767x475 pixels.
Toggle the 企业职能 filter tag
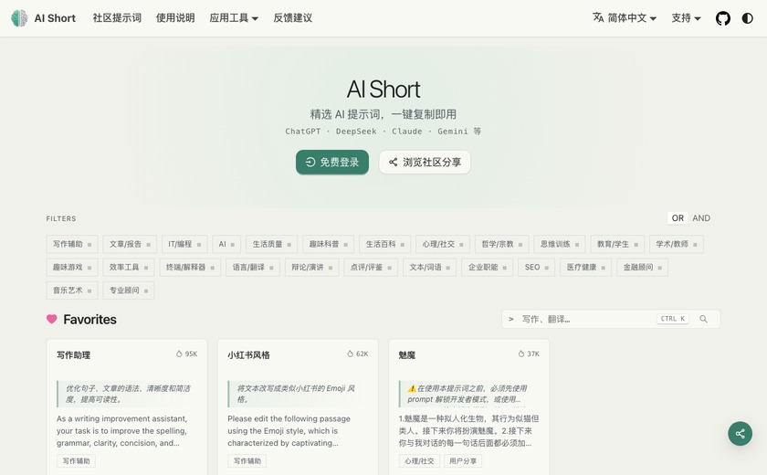click(x=488, y=267)
